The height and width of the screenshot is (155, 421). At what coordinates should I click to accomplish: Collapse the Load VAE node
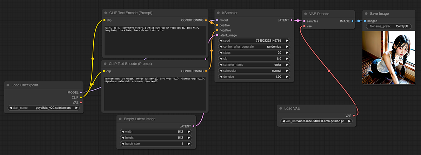click(x=281, y=108)
